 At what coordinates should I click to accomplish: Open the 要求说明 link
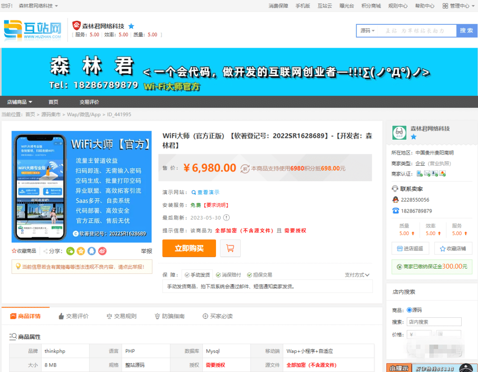click(x=216, y=205)
